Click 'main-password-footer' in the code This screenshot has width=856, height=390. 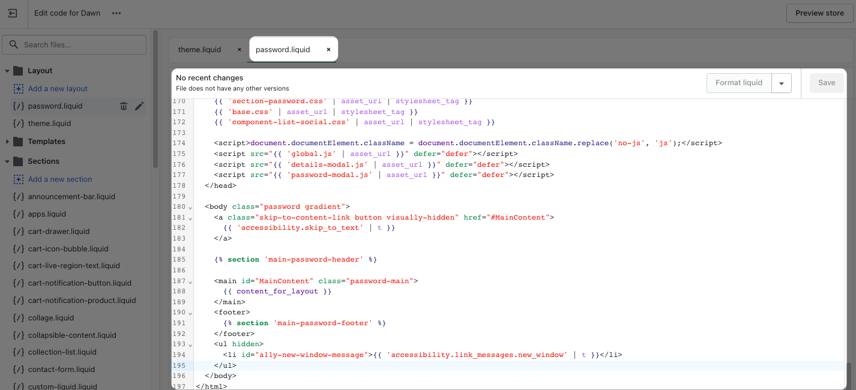[322, 323]
